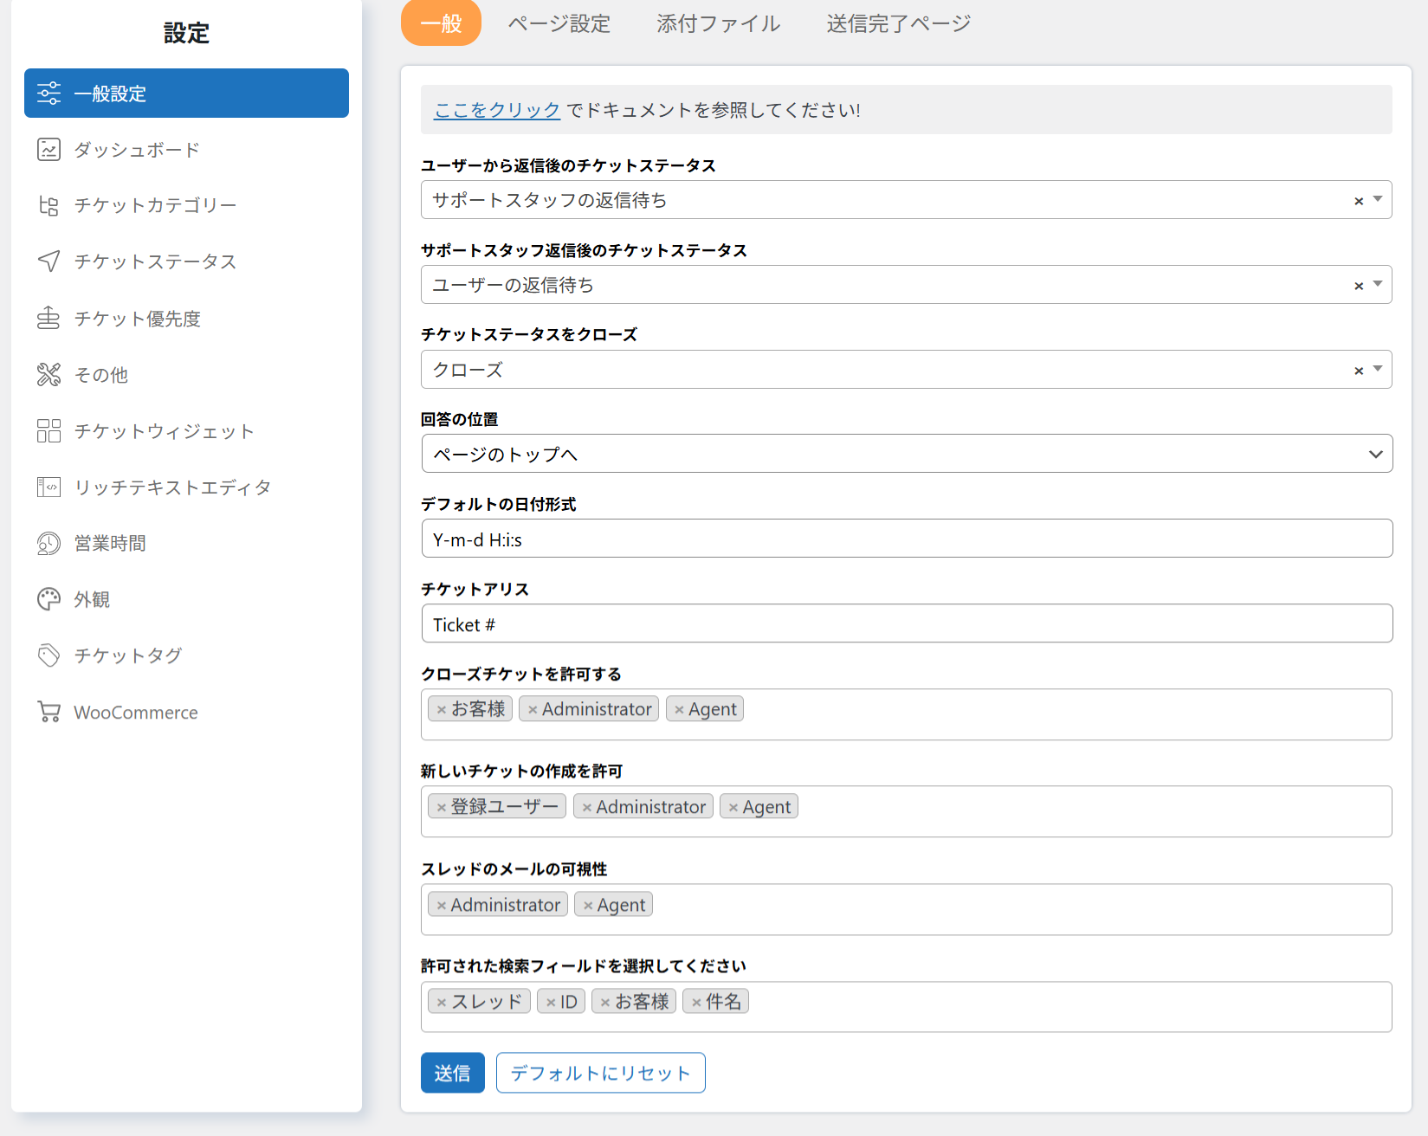
Task: Click the dashboard chart icon in sidebar
Action: coord(48,150)
